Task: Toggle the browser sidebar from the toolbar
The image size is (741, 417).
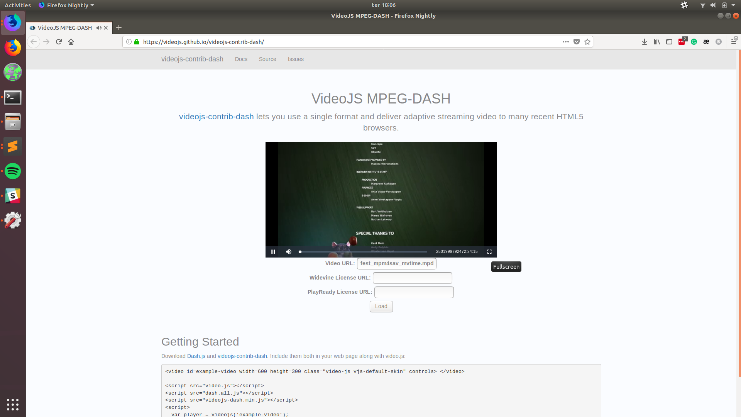Action: 669,42
